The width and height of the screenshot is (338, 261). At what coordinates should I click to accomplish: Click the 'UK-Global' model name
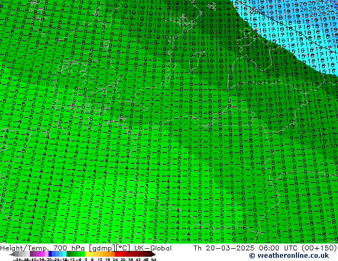[x=153, y=248]
